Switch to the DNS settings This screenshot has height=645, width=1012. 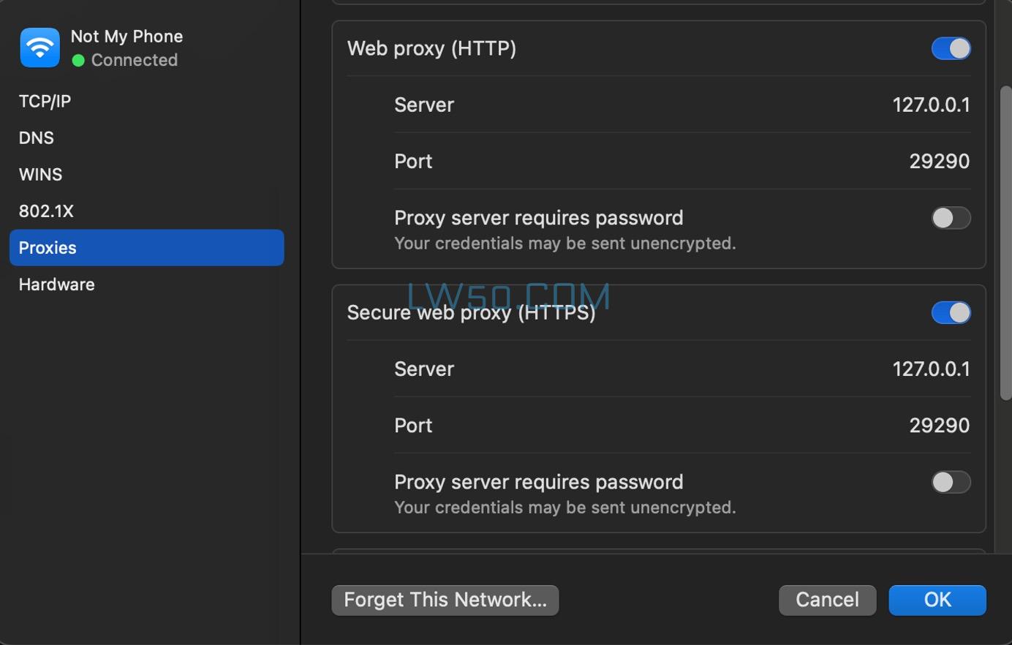coord(37,138)
